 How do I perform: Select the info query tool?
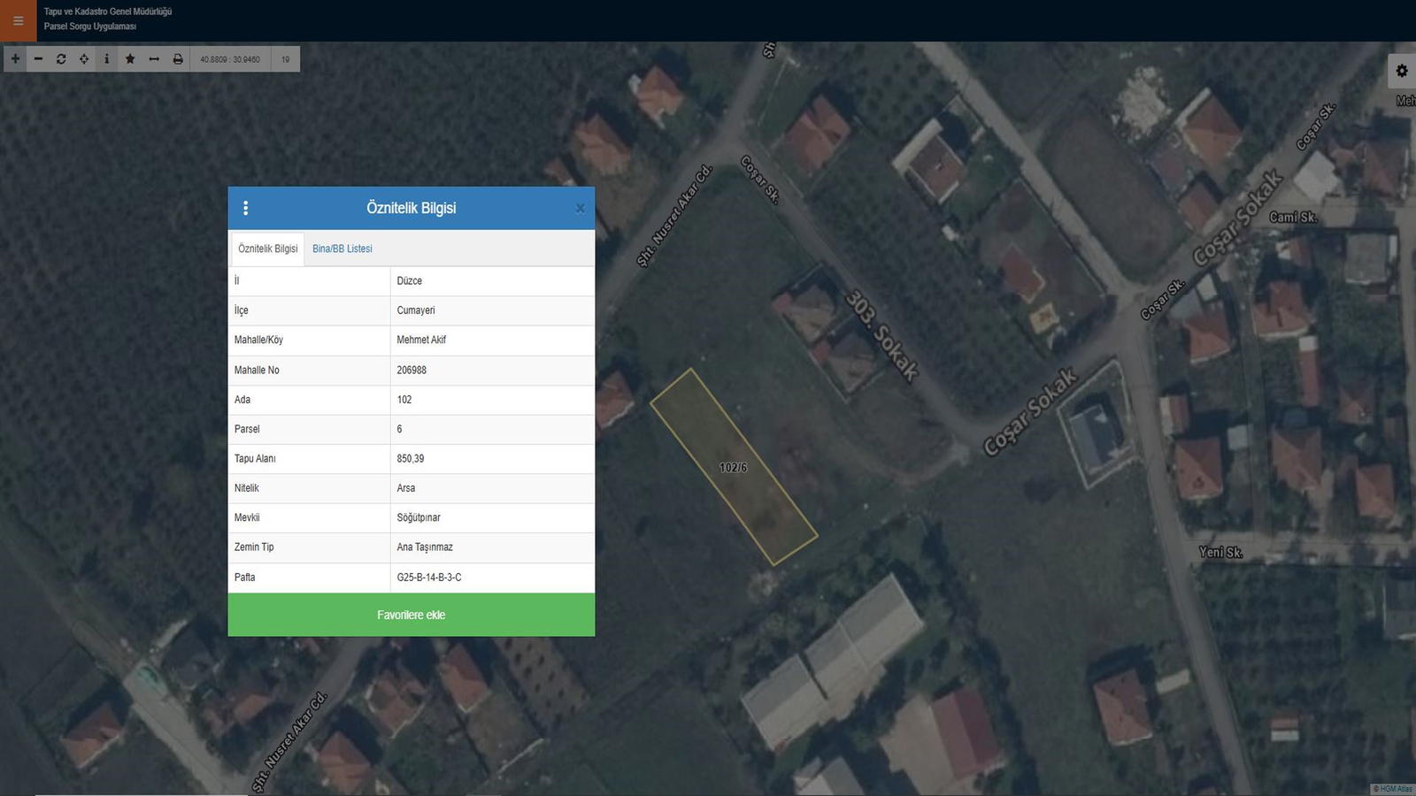pyautogui.click(x=107, y=59)
